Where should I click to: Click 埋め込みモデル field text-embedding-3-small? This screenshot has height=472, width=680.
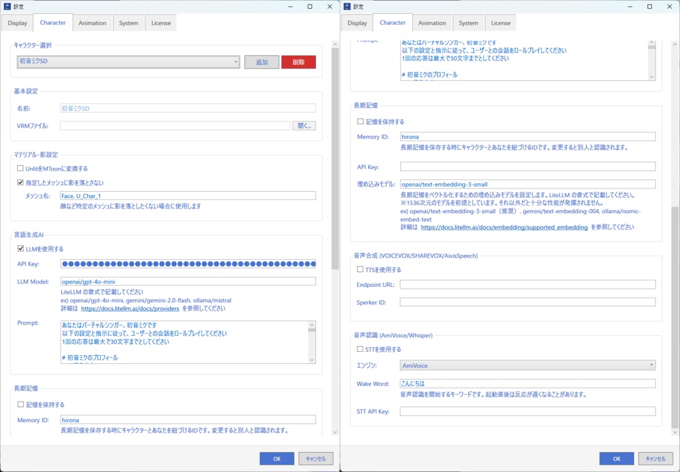(x=528, y=184)
